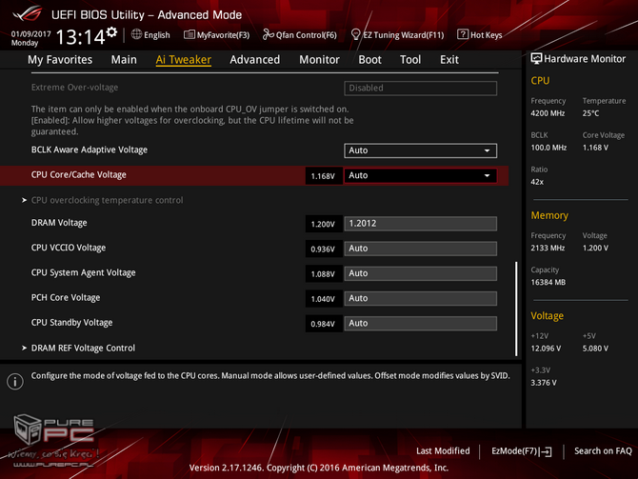The width and height of the screenshot is (638, 479).
Task: Click the CPU Standby Voltage Auto field
Action: coord(420,323)
